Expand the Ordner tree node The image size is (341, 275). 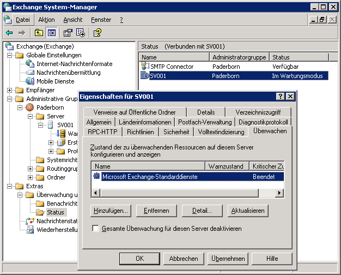pos(30,177)
